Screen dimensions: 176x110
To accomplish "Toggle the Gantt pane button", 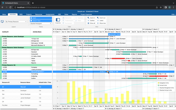I will 41,18.
